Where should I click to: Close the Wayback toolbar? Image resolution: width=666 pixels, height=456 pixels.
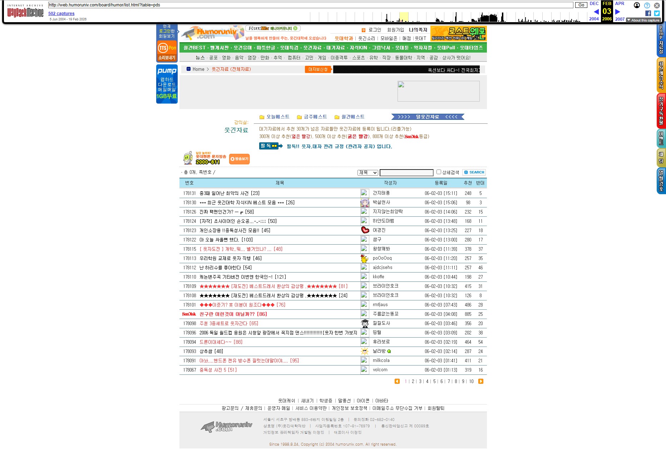657,5
